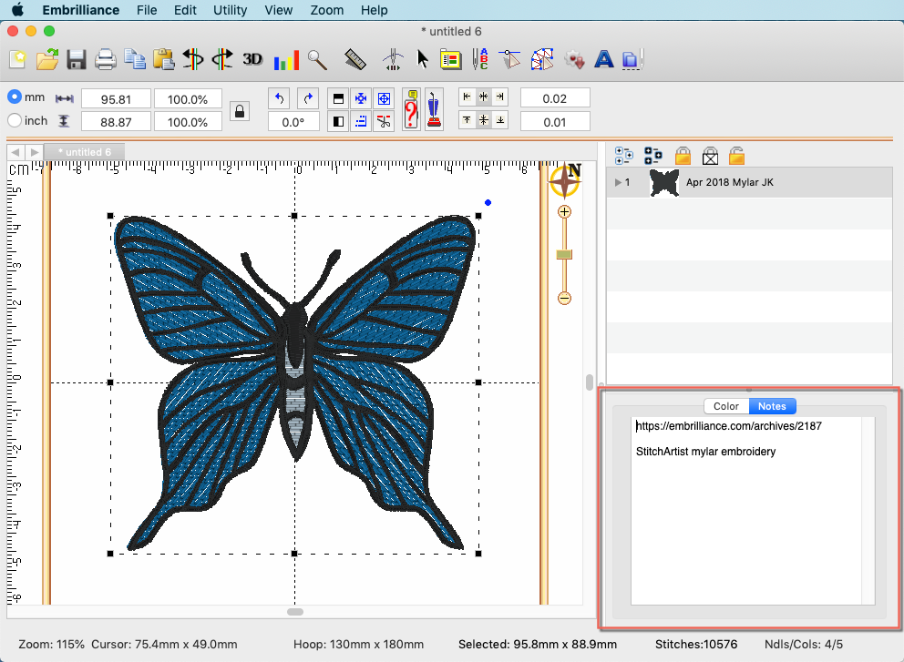Switch to the Color tab
This screenshot has height=662, width=904.
point(725,406)
